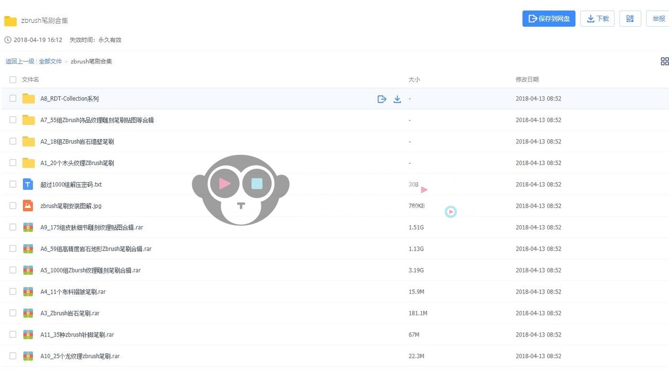The image size is (669, 381).
Task: Open the file name 超过1000组解压密码.txt
Action: [71, 184]
